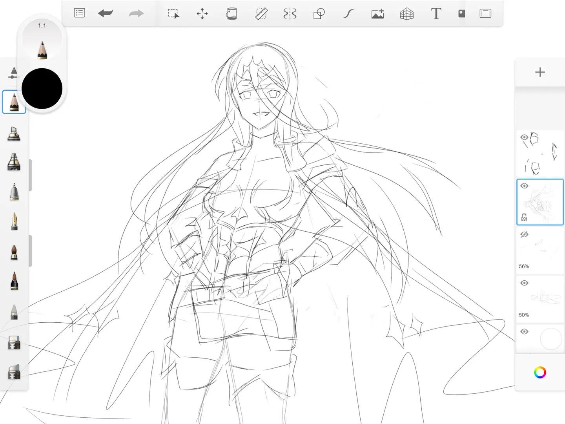The height and width of the screenshot is (424, 565).
Task: Activate the Transform move tool
Action: [202, 14]
